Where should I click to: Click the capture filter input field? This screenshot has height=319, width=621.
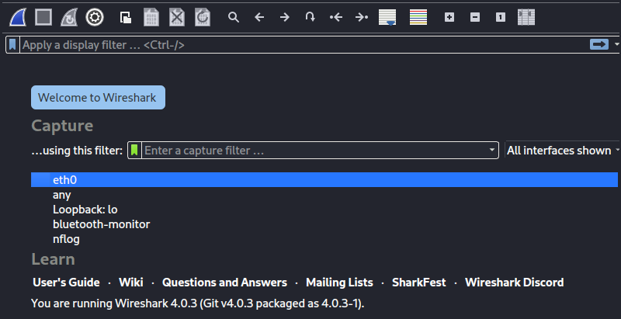coord(315,151)
